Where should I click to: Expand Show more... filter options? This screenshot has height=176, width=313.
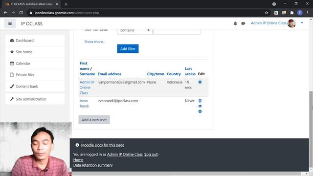(94, 42)
